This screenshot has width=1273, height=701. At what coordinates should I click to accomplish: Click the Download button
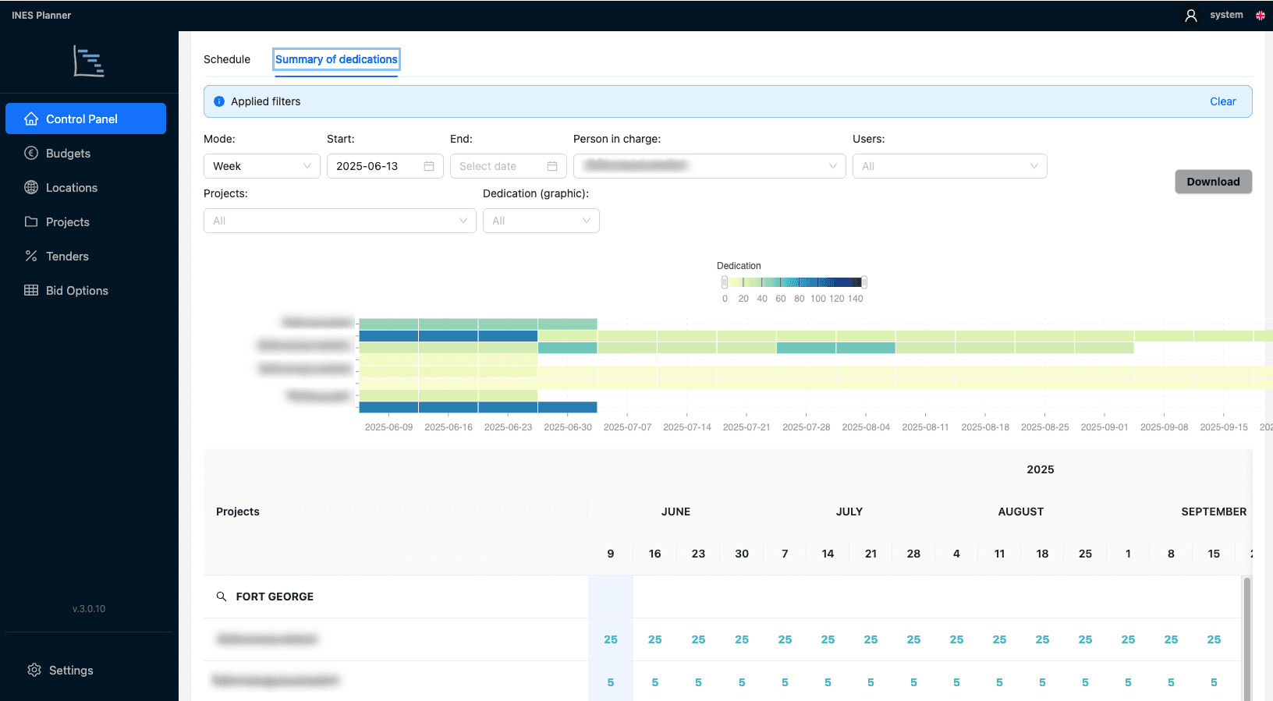tap(1214, 182)
